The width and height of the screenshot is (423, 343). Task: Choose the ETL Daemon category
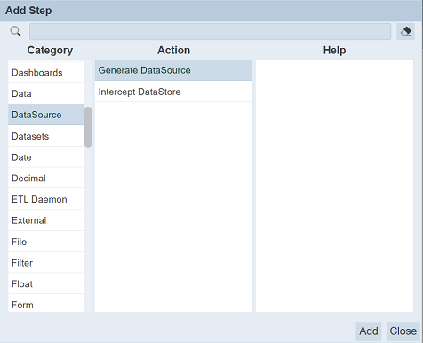(46, 199)
